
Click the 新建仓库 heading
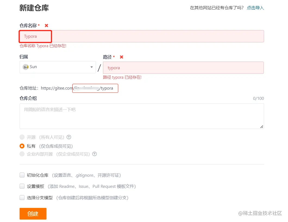pyautogui.click(x=34, y=8)
